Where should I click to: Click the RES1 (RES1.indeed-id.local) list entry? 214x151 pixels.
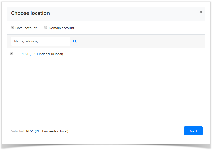coord(42,54)
